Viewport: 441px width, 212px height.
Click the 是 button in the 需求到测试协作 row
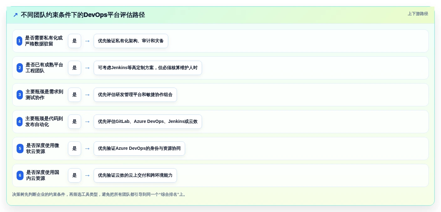coord(75,95)
